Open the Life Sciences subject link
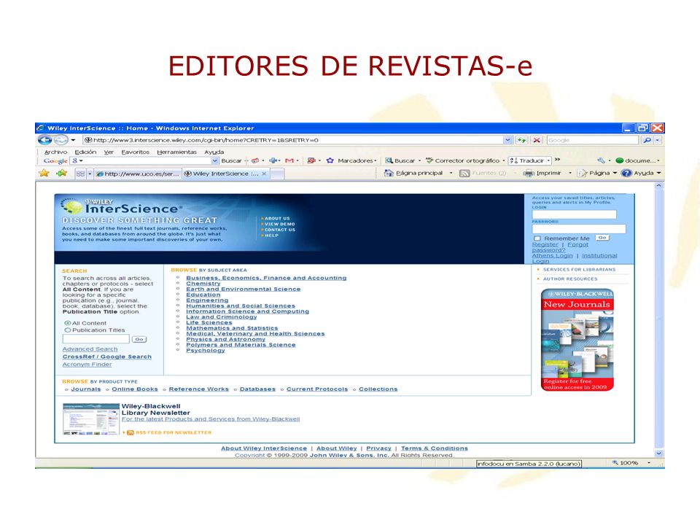 point(209,323)
